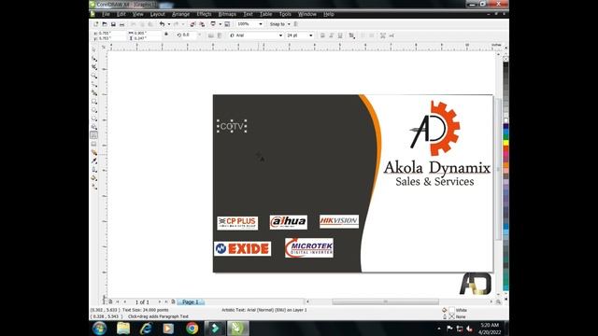The image size is (598, 336).
Task: Click the no-color X swatch
Action: tap(505, 59)
